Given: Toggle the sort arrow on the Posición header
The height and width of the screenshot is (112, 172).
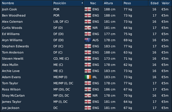Looking at the screenshot, I should [x=82, y=3].
